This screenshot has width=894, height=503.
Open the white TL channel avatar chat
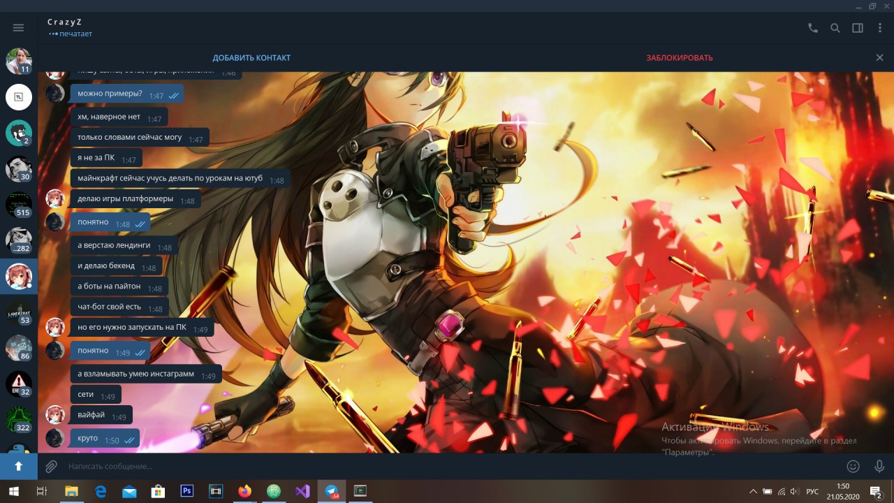[19, 97]
